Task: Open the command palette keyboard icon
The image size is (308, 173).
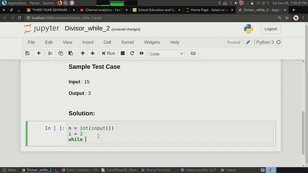Action: (193, 53)
